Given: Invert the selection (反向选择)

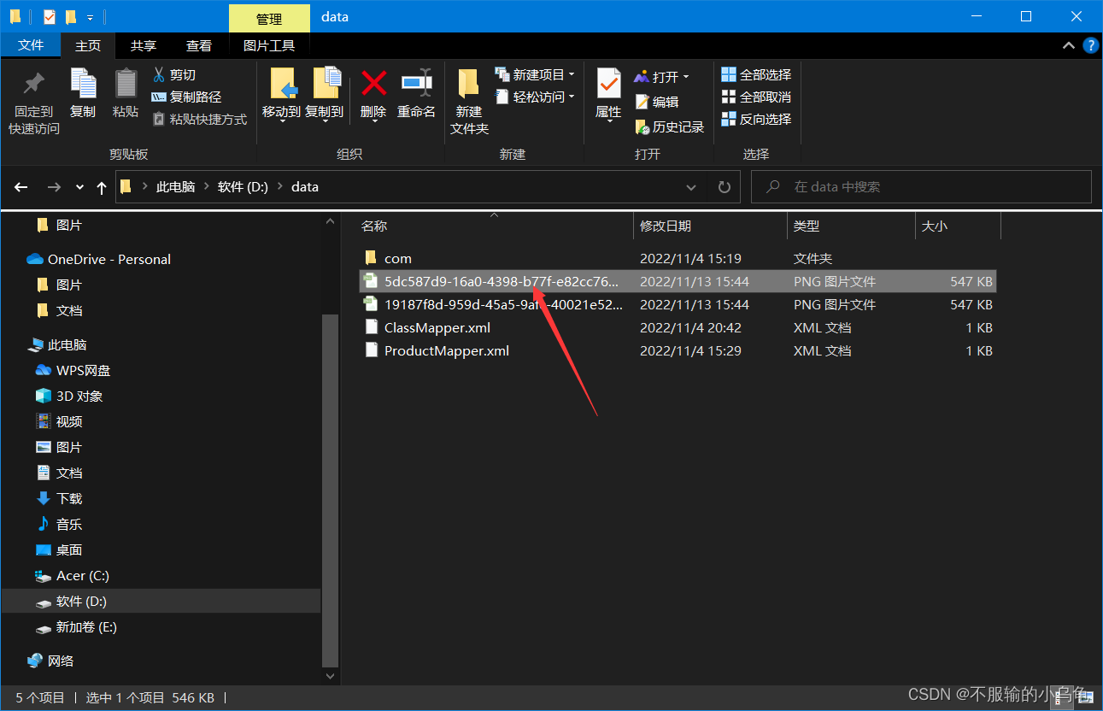Looking at the screenshot, I should (756, 120).
